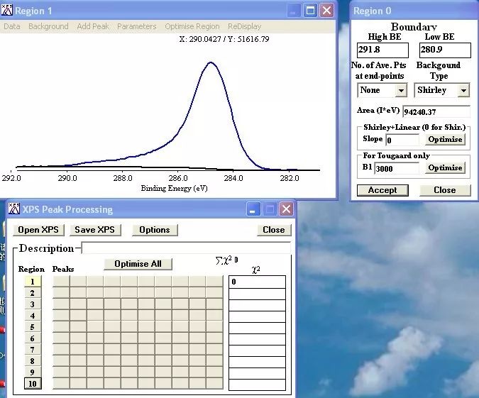
Task: Click the 'Binding Energy (eV)' axis label
Action: point(174,188)
